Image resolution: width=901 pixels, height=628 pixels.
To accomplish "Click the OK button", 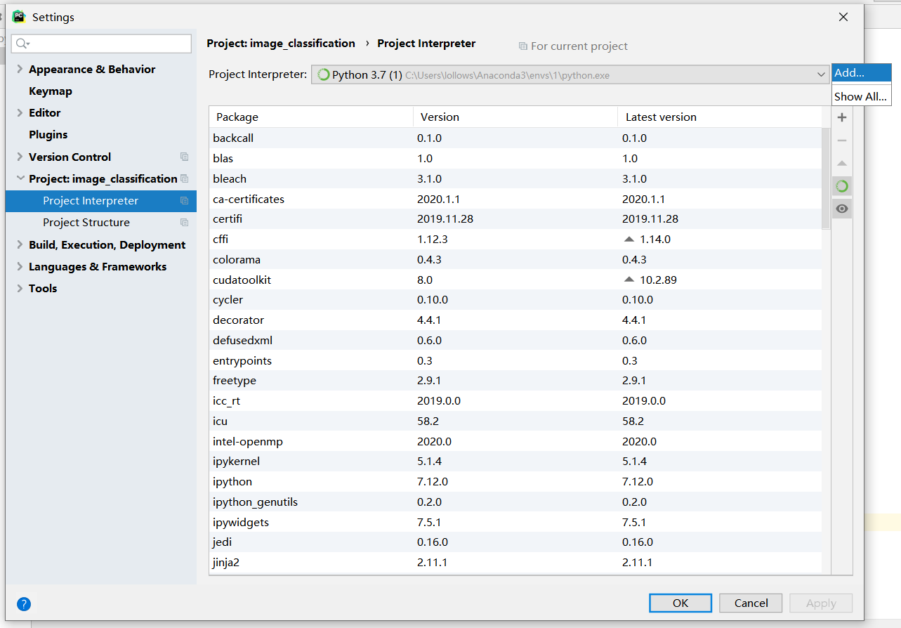I will coord(680,603).
